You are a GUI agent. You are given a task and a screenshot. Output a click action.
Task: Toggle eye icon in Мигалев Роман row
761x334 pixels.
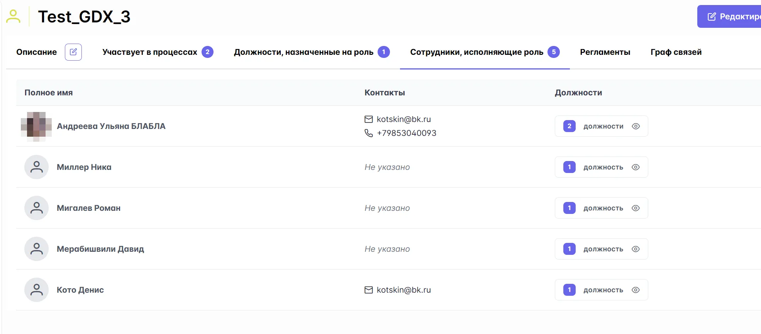coord(636,208)
